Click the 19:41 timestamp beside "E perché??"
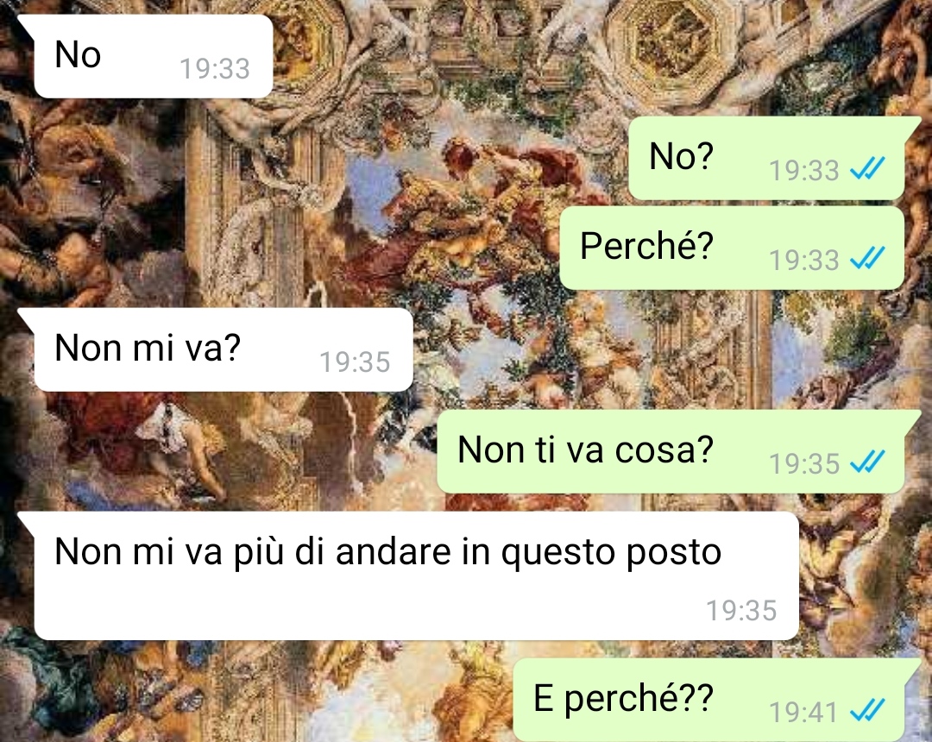 click(803, 713)
